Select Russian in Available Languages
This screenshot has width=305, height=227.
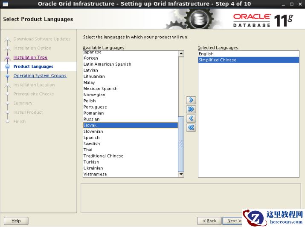[131, 119]
